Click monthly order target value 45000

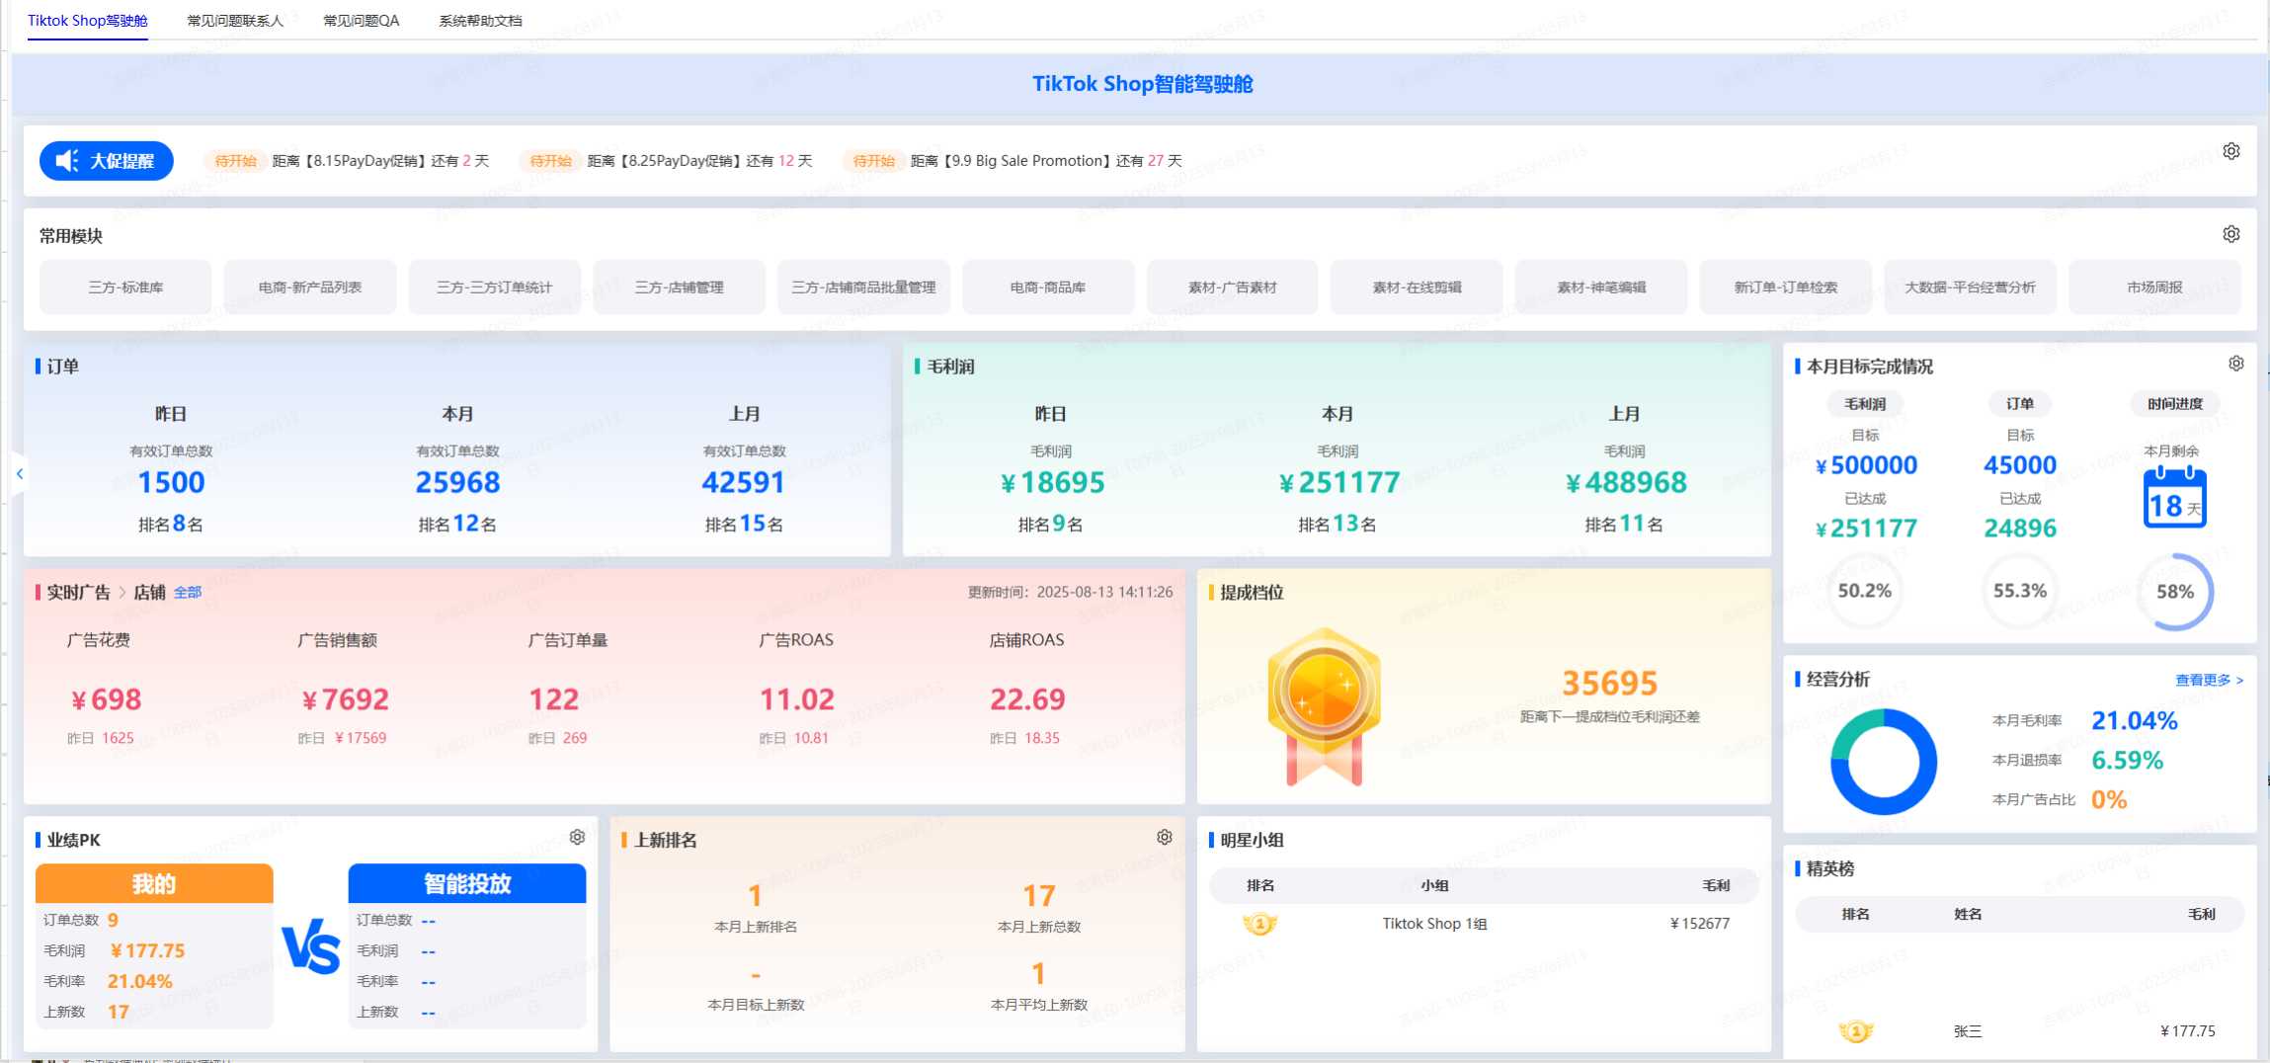click(x=2020, y=465)
